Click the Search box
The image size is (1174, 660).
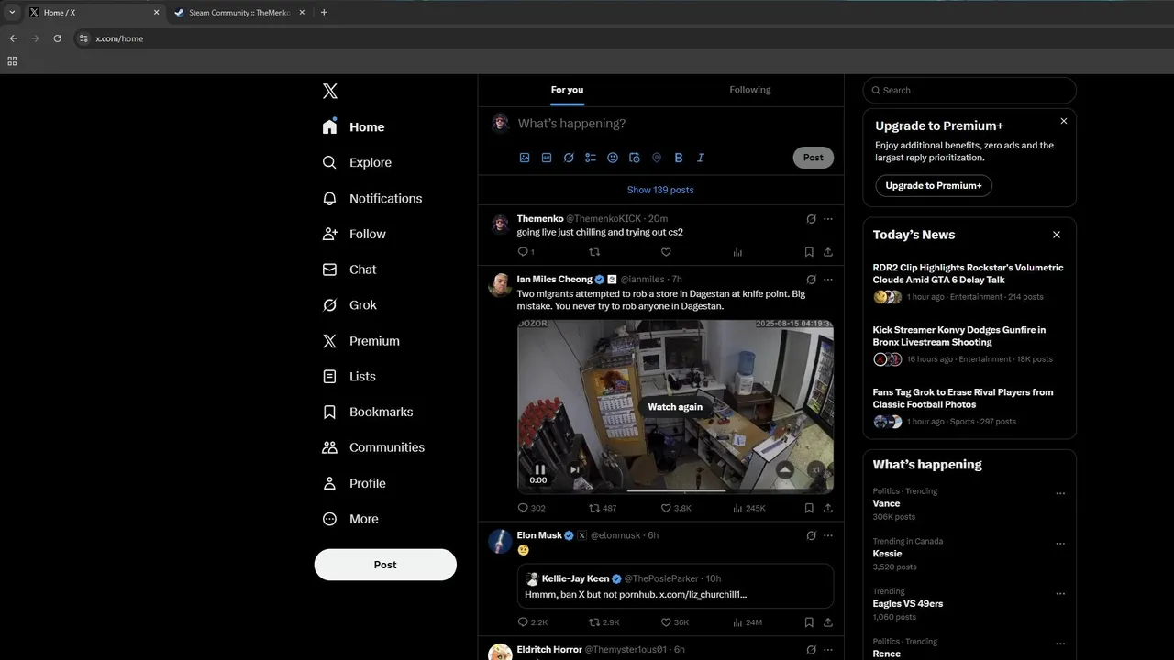pyautogui.click(x=969, y=90)
